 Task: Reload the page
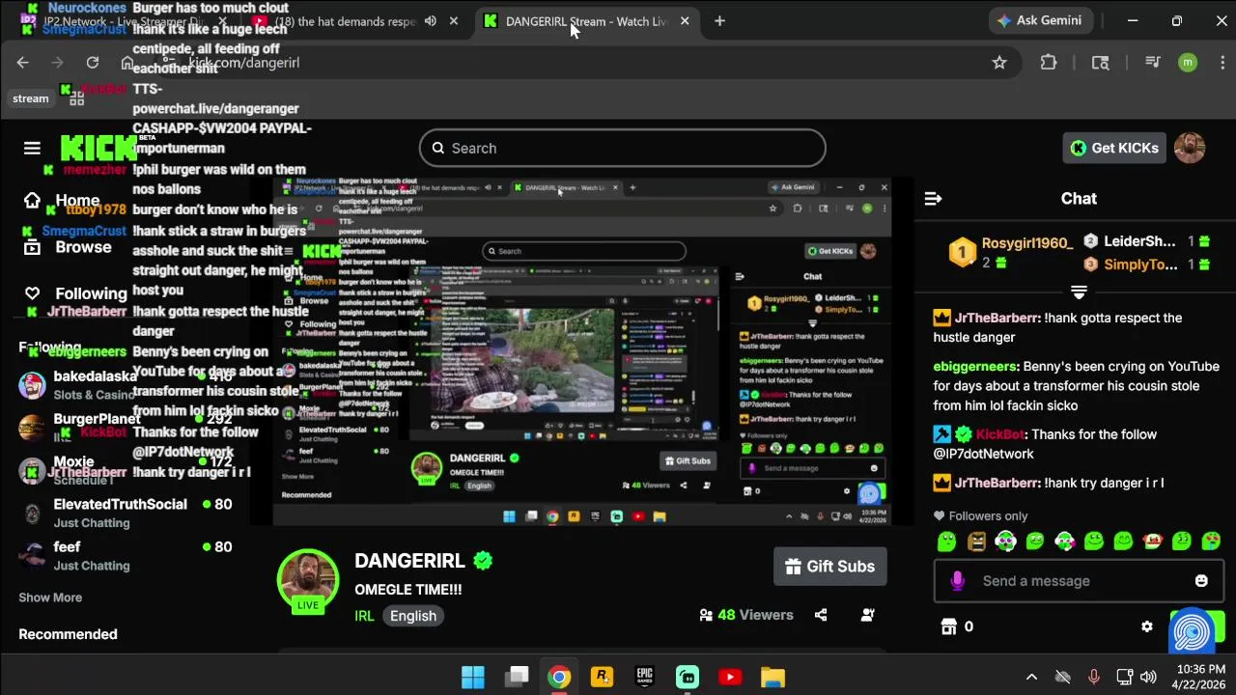[x=93, y=63]
